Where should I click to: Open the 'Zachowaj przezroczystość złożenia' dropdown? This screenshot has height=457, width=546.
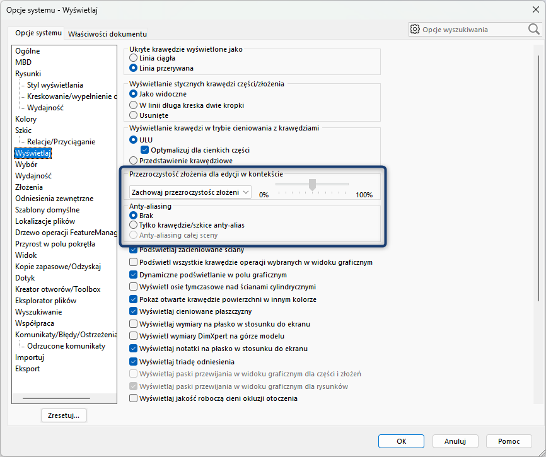tap(190, 192)
